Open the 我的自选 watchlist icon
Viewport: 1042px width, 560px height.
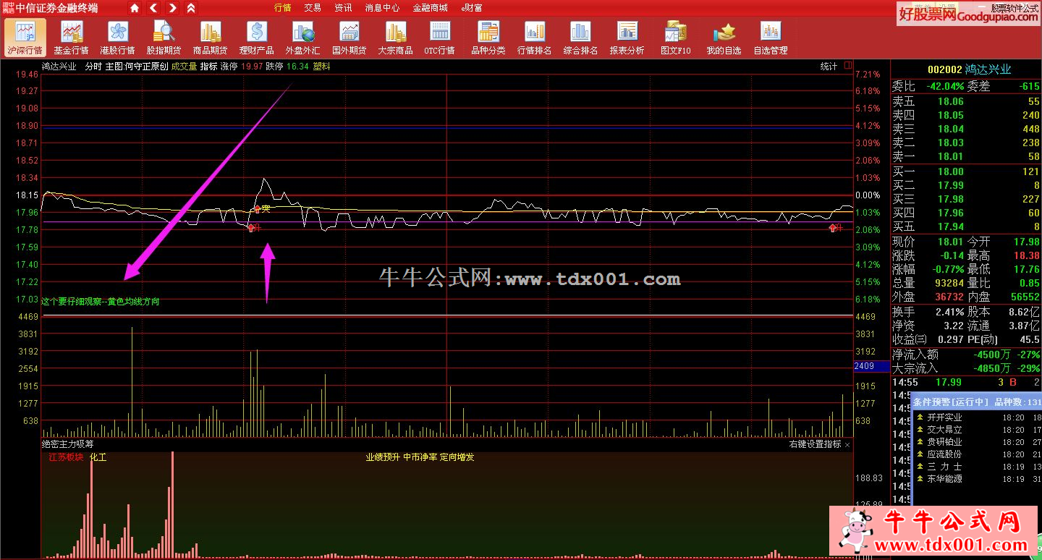724,38
